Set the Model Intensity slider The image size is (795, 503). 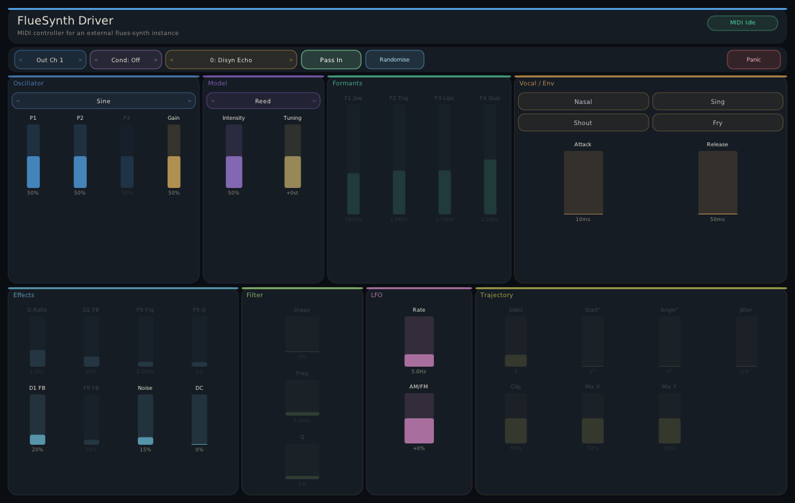[x=234, y=156]
